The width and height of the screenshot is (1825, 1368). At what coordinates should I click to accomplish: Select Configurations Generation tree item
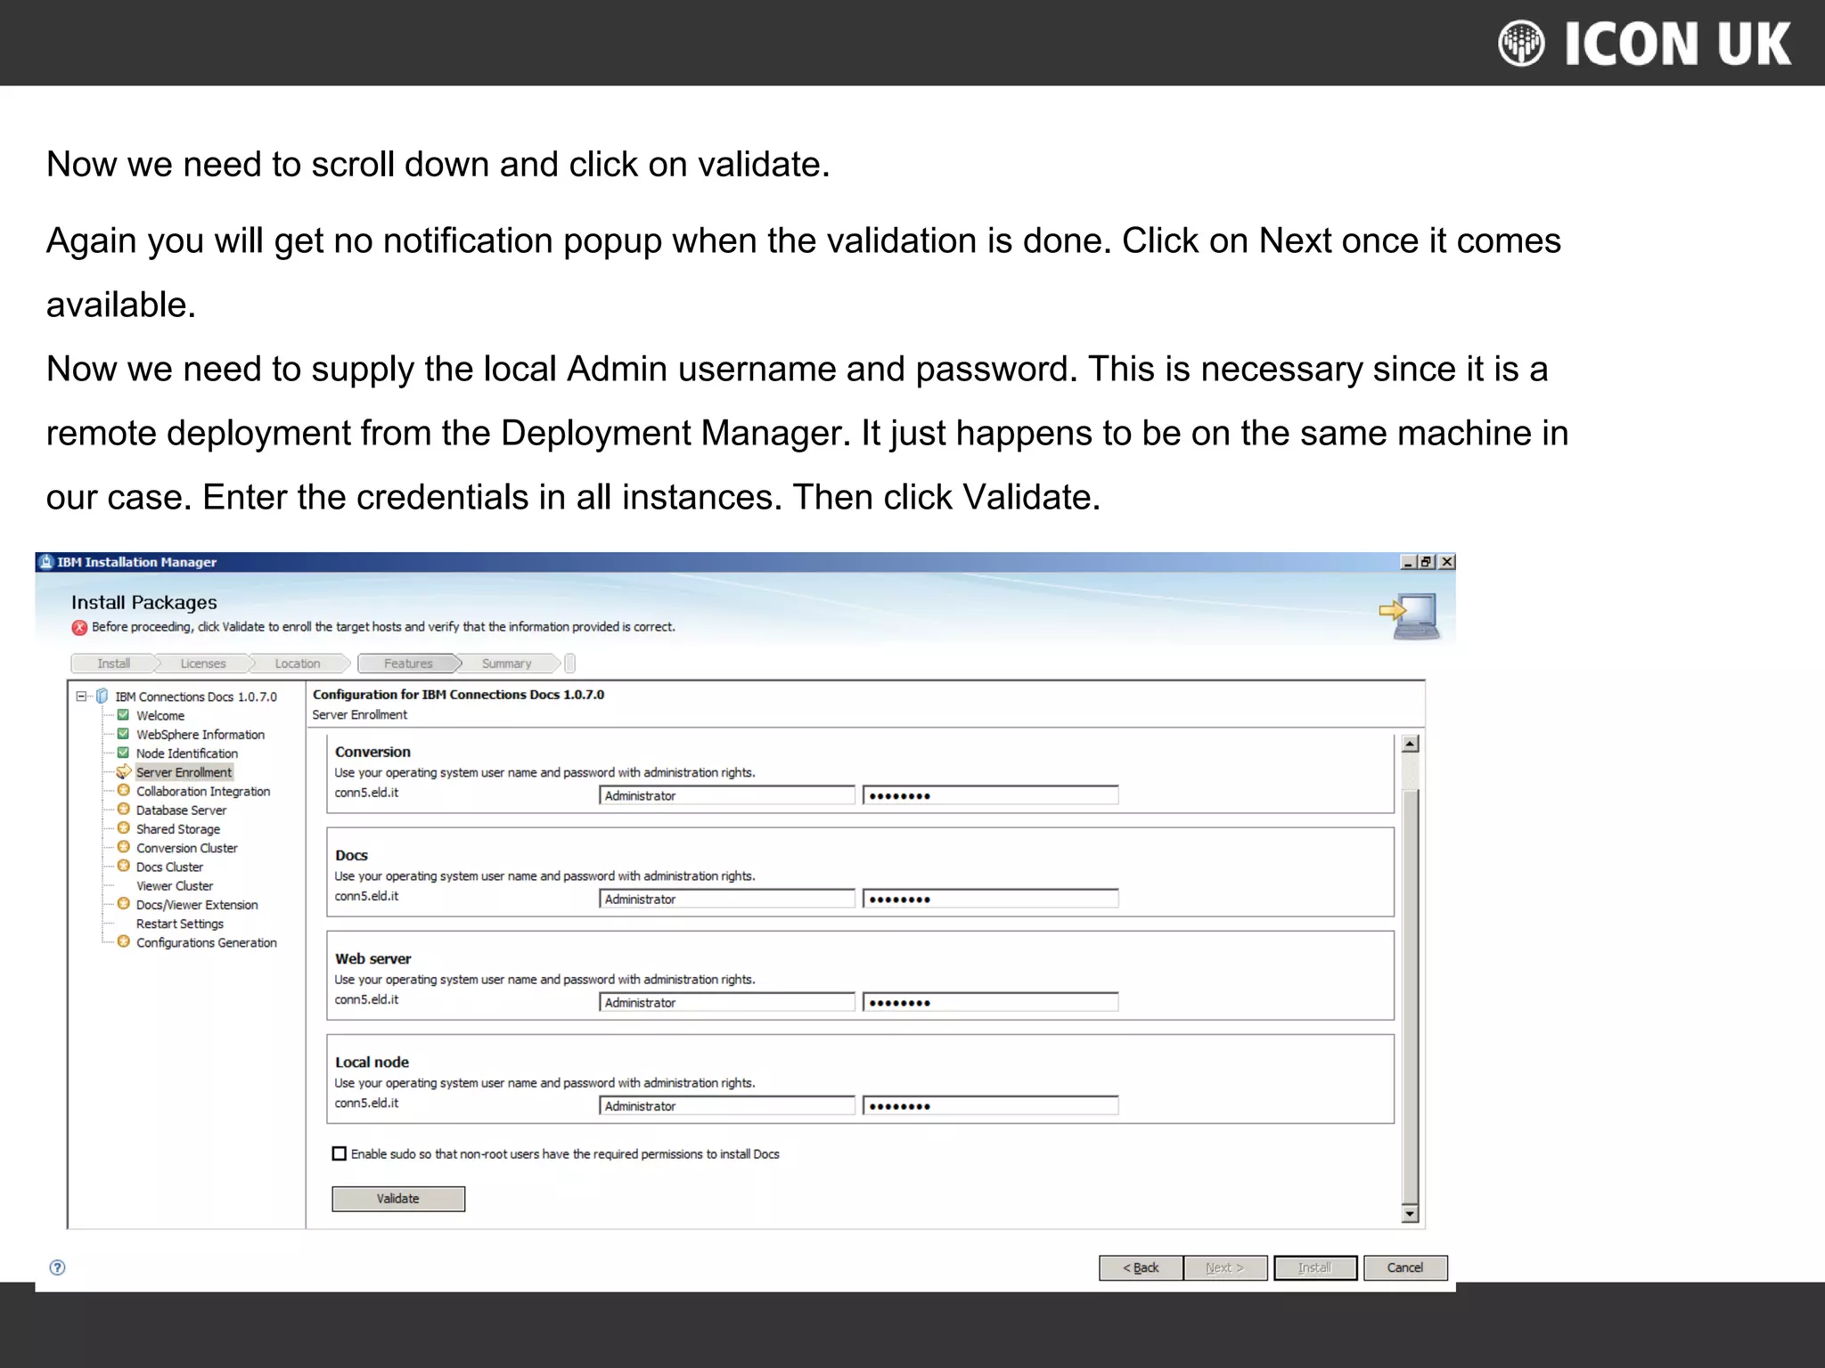coord(207,942)
